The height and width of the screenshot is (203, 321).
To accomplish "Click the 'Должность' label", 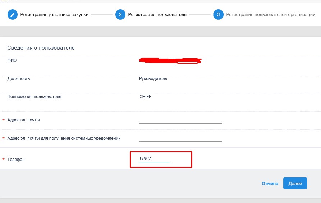I will pos(19,79).
